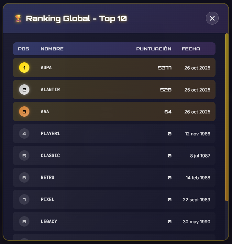Select the AUPA player name

pyautogui.click(x=46, y=68)
